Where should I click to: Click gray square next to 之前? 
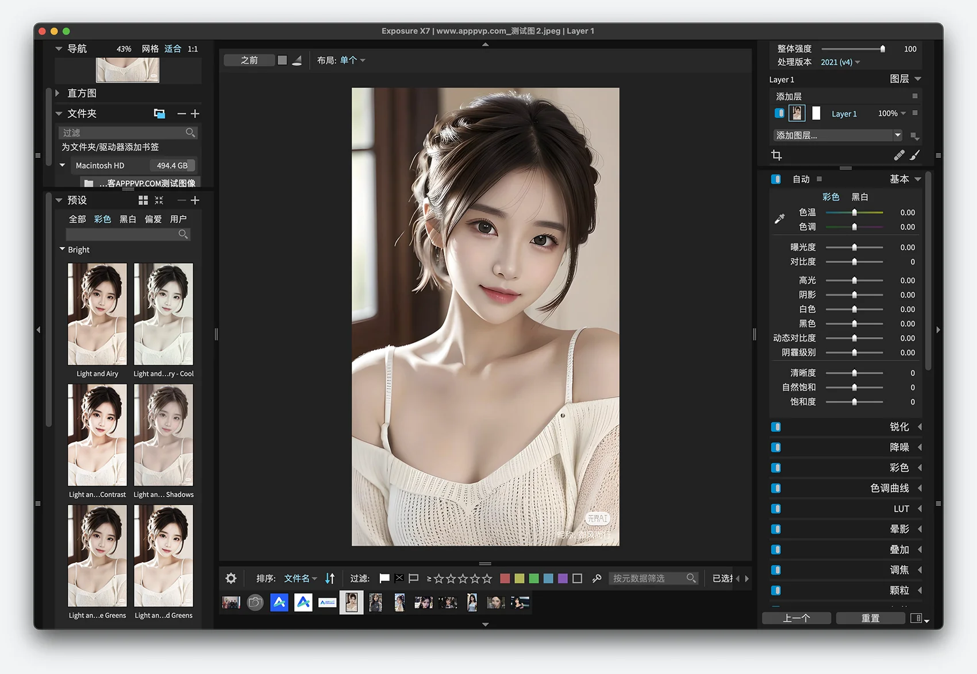point(282,60)
